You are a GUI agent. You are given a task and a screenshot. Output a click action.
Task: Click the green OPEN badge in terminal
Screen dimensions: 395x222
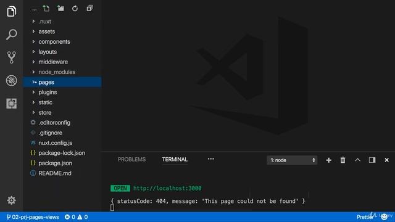click(120, 188)
